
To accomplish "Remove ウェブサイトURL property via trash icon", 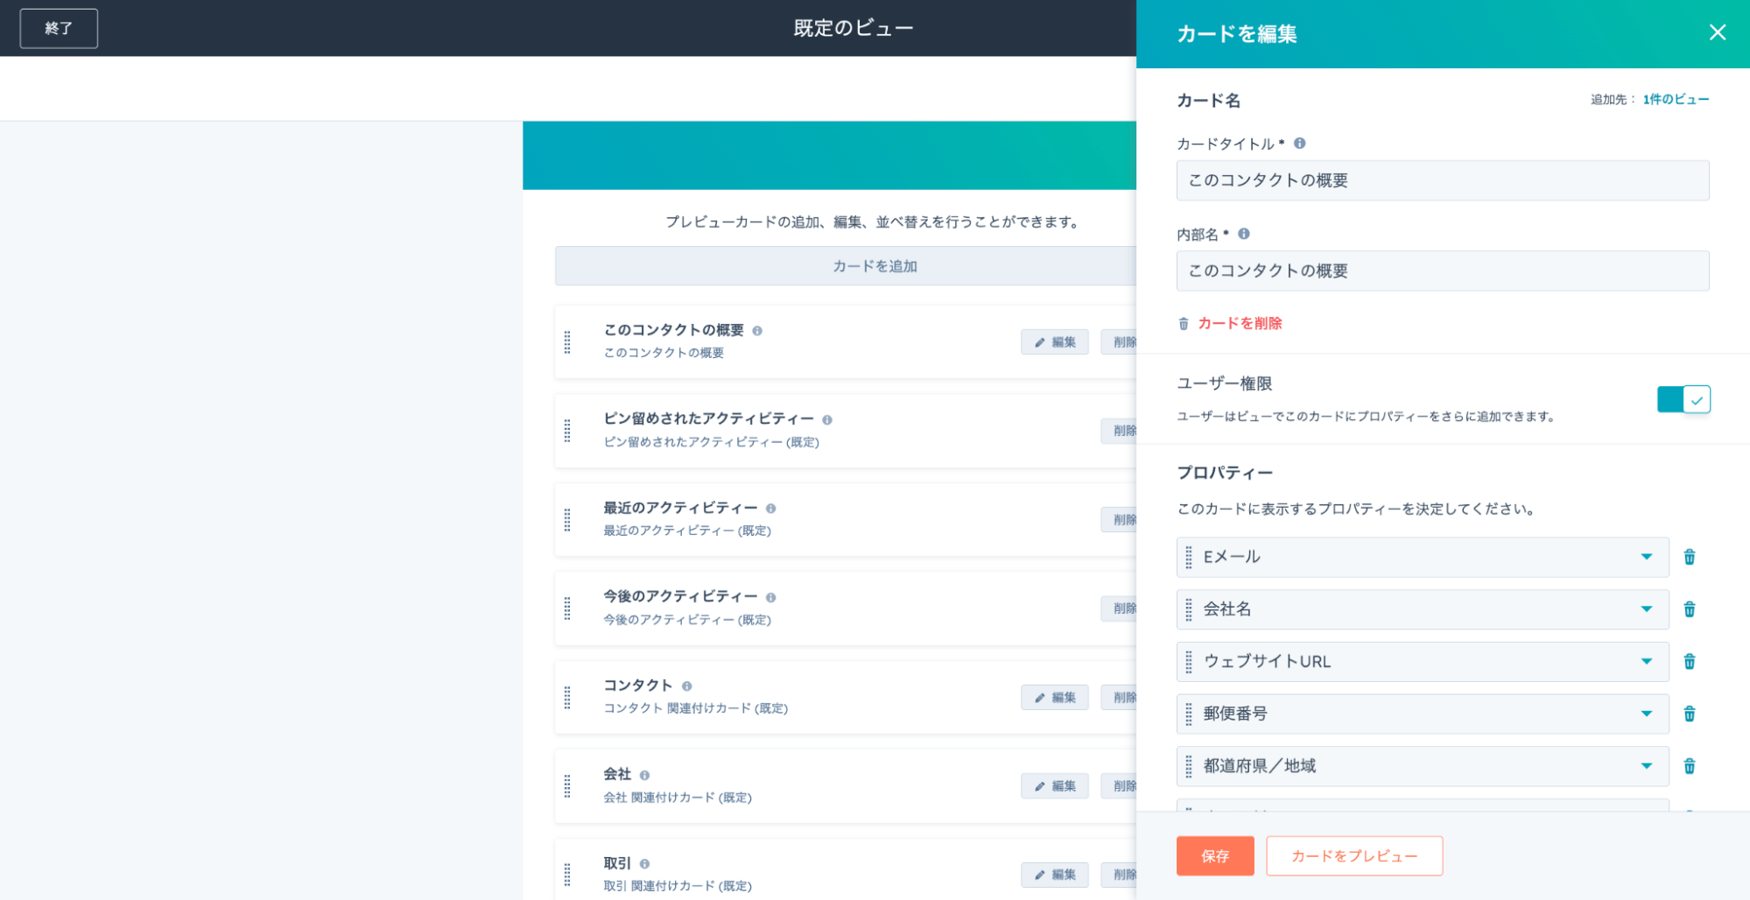I will click(x=1689, y=662).
